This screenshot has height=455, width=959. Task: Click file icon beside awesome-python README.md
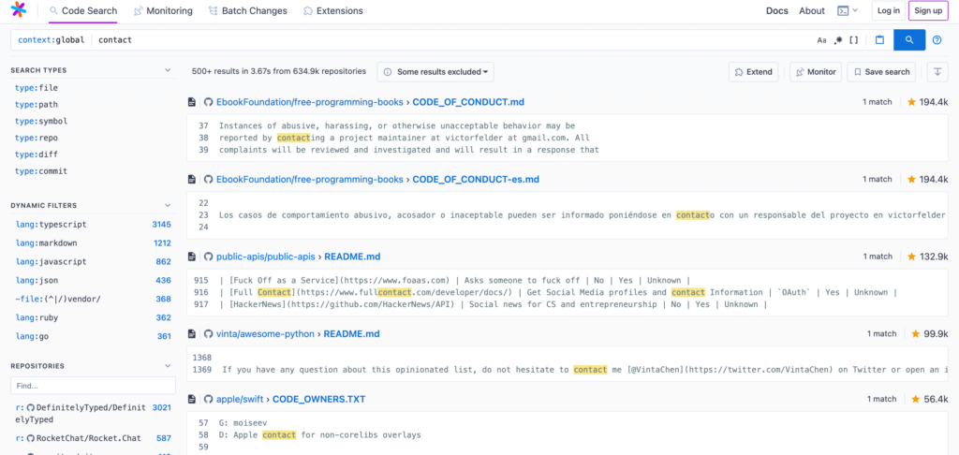191,334
